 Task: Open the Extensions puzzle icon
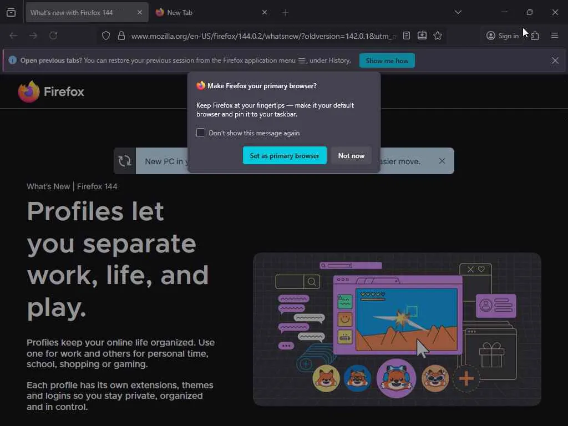coord(535,35)
